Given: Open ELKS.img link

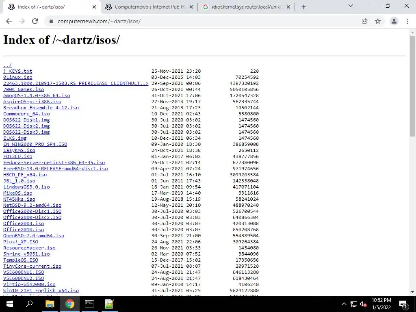Looking at the screenshot, I should point(15,138).
